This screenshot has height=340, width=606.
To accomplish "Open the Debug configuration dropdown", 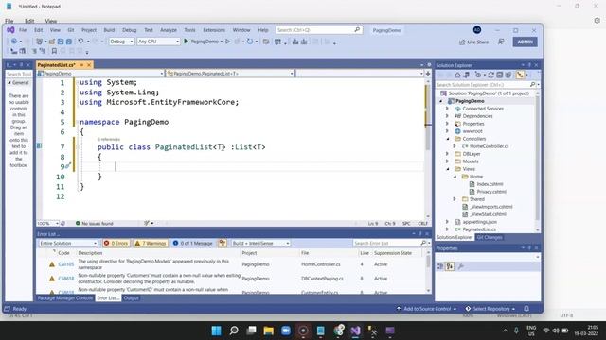I will pyautogui.click(x=121, y=42).
